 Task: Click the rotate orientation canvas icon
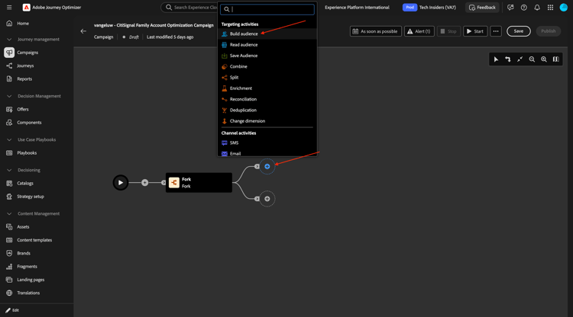(x=508, y=59)
